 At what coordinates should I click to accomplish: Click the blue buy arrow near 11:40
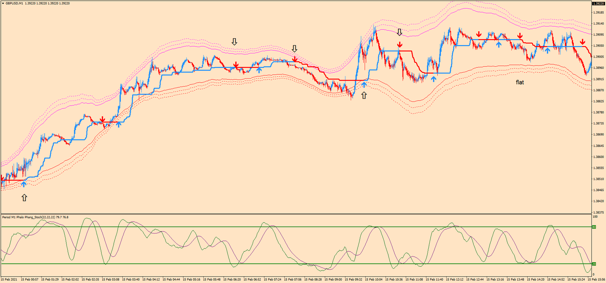coord(434,79)
